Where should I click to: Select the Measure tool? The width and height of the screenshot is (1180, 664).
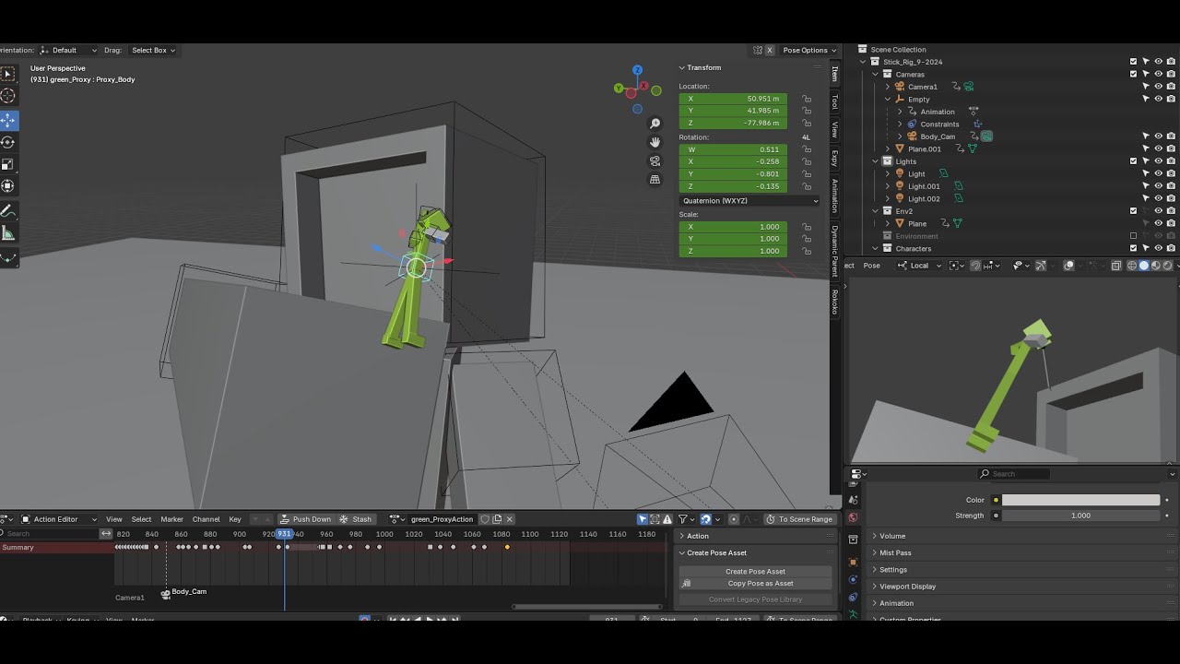click(x=7, y=233)
